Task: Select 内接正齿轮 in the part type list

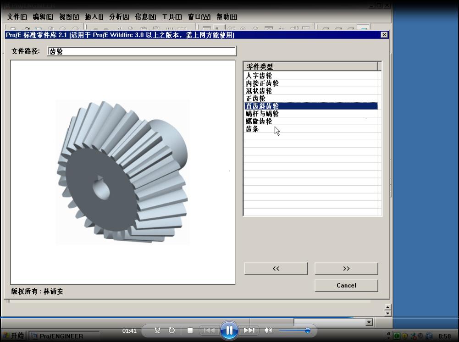Action: click(311, 83)
